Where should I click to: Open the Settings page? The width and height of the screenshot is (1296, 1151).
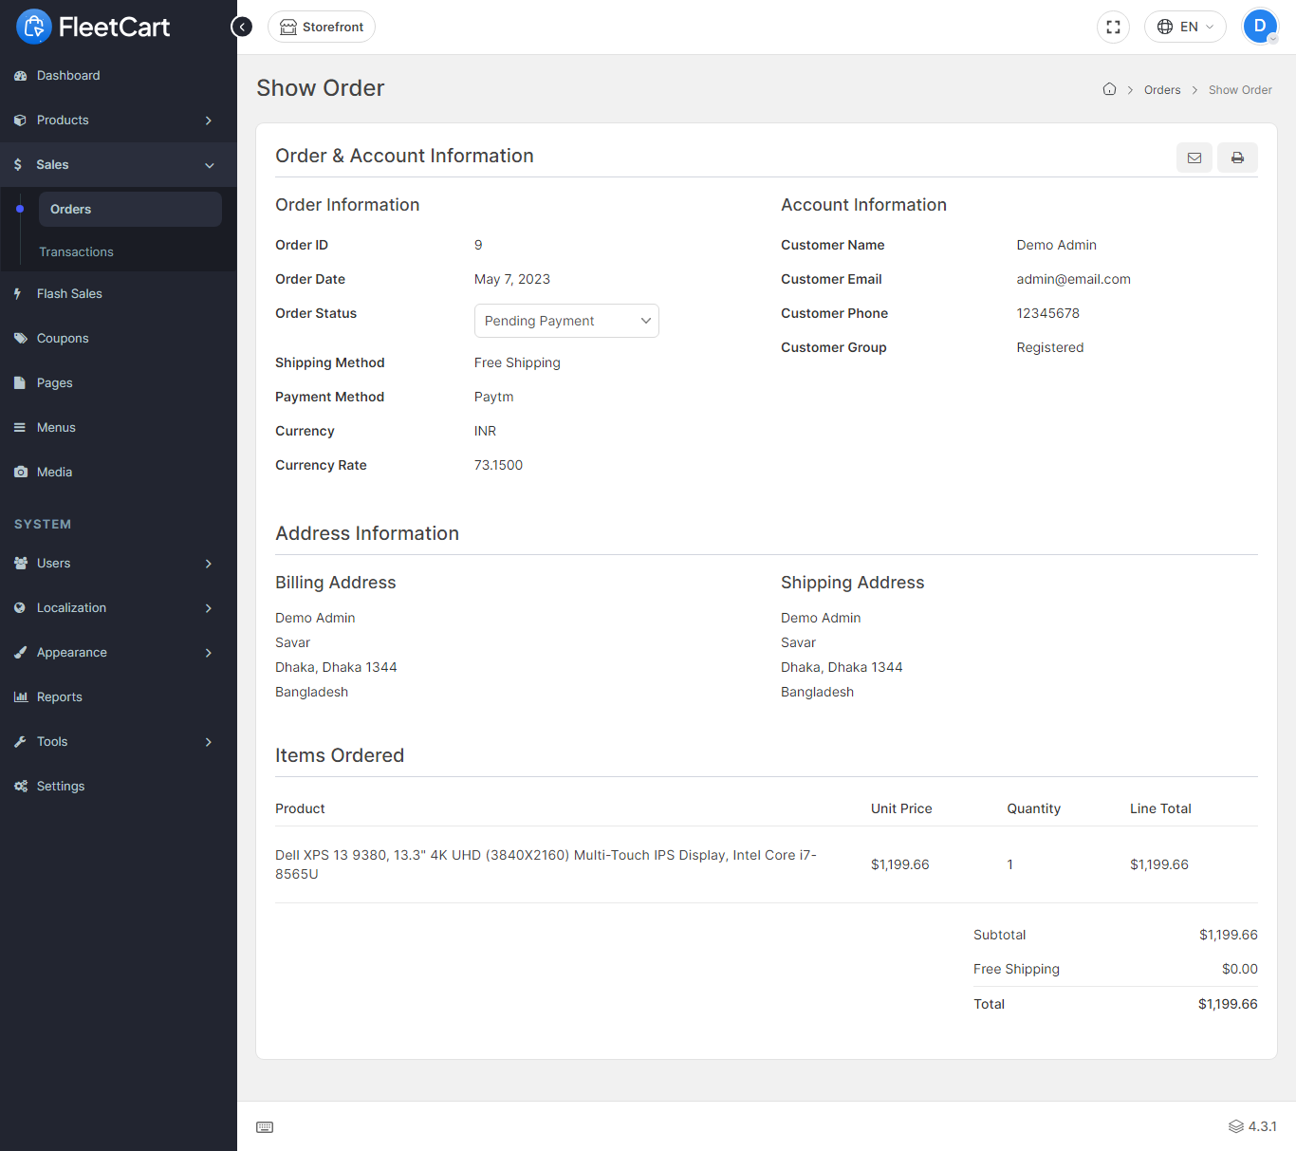[x=119, y=787]
